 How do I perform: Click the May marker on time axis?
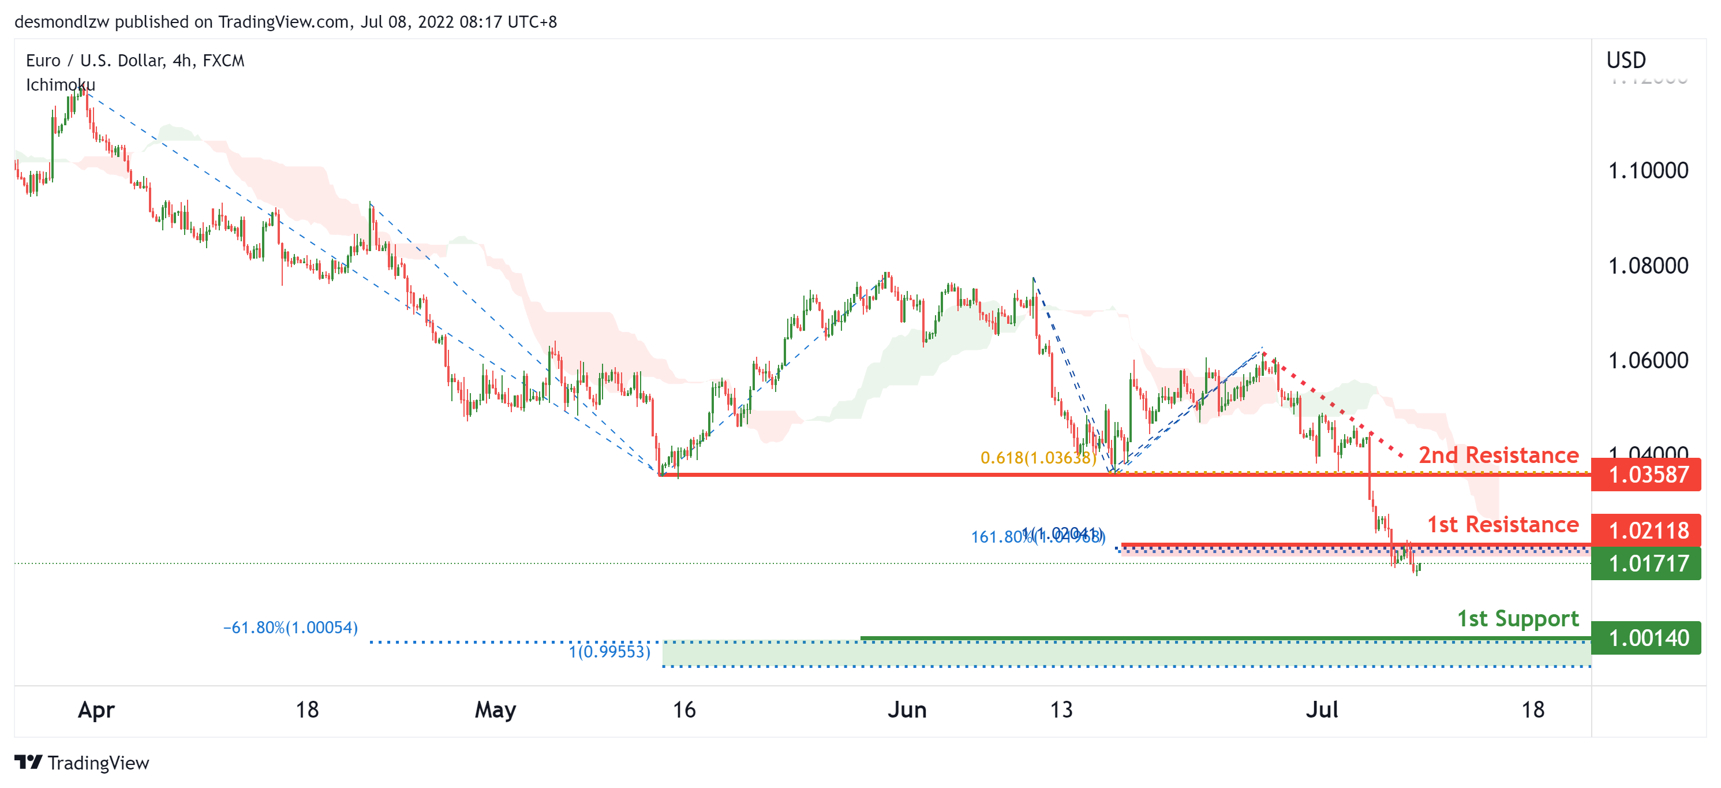click(x=495, y=709)
